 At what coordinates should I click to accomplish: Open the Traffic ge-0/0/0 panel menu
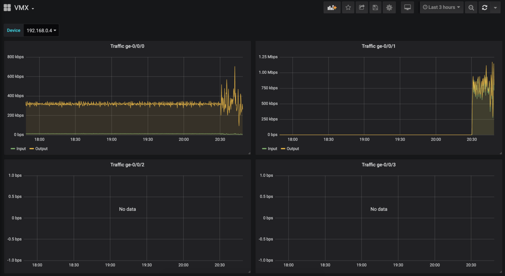pyautogui.click(x=128, y=46)
